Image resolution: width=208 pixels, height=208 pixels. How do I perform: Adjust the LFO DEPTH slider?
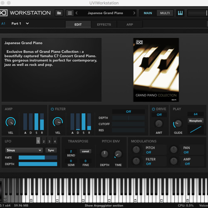[x=38, y=164]
